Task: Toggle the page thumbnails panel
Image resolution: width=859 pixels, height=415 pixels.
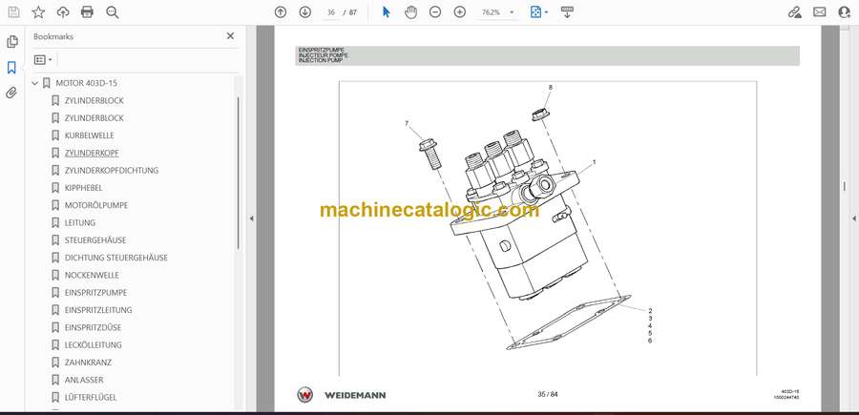Action: click(x=11, y=42)
